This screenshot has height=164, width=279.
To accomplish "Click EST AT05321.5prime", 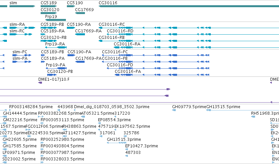I will click(x=98, y=113).
